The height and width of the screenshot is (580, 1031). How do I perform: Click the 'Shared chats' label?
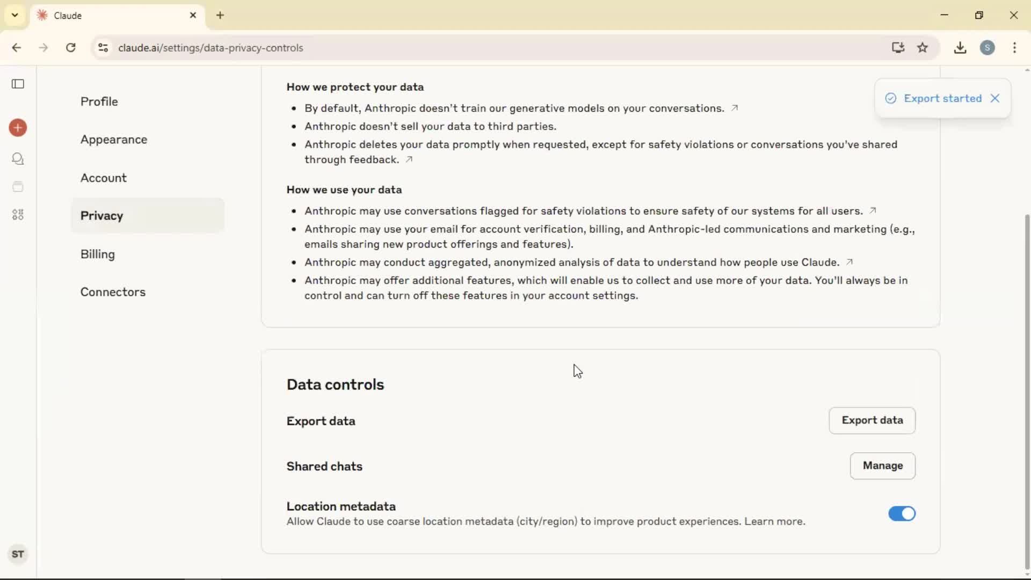(x=324, y=466)
